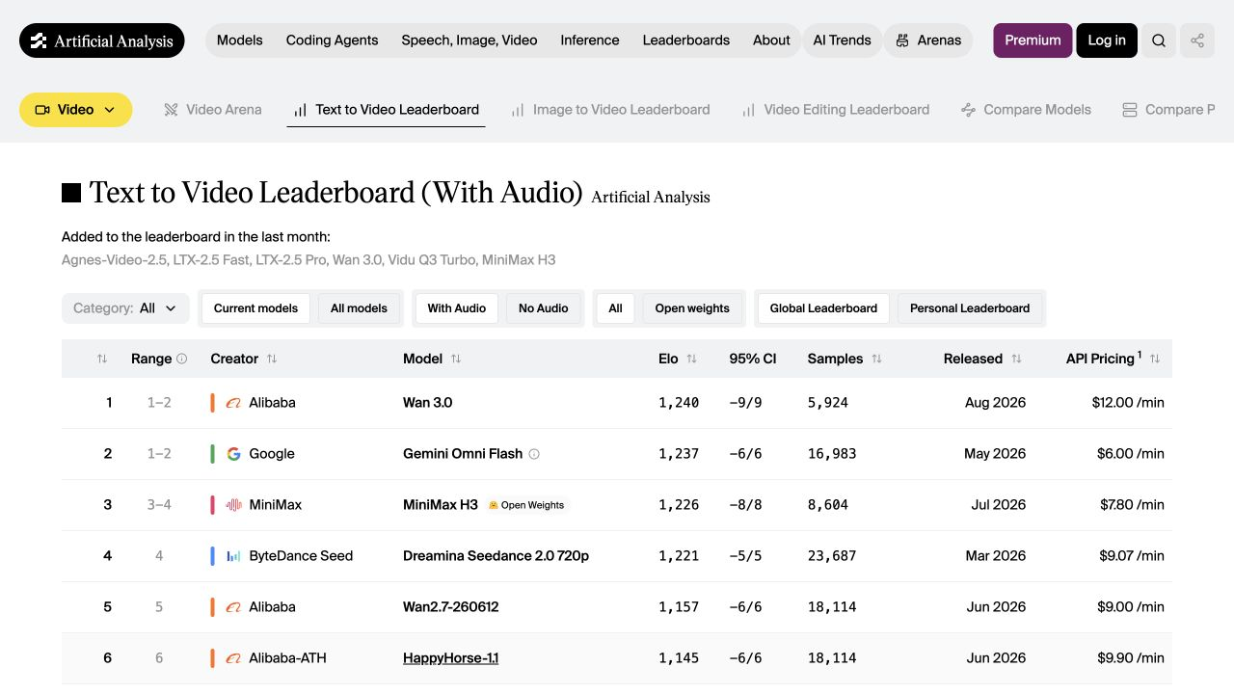Click the Video Arena swords icon
Screen dimensions: 1234x694
171,110
